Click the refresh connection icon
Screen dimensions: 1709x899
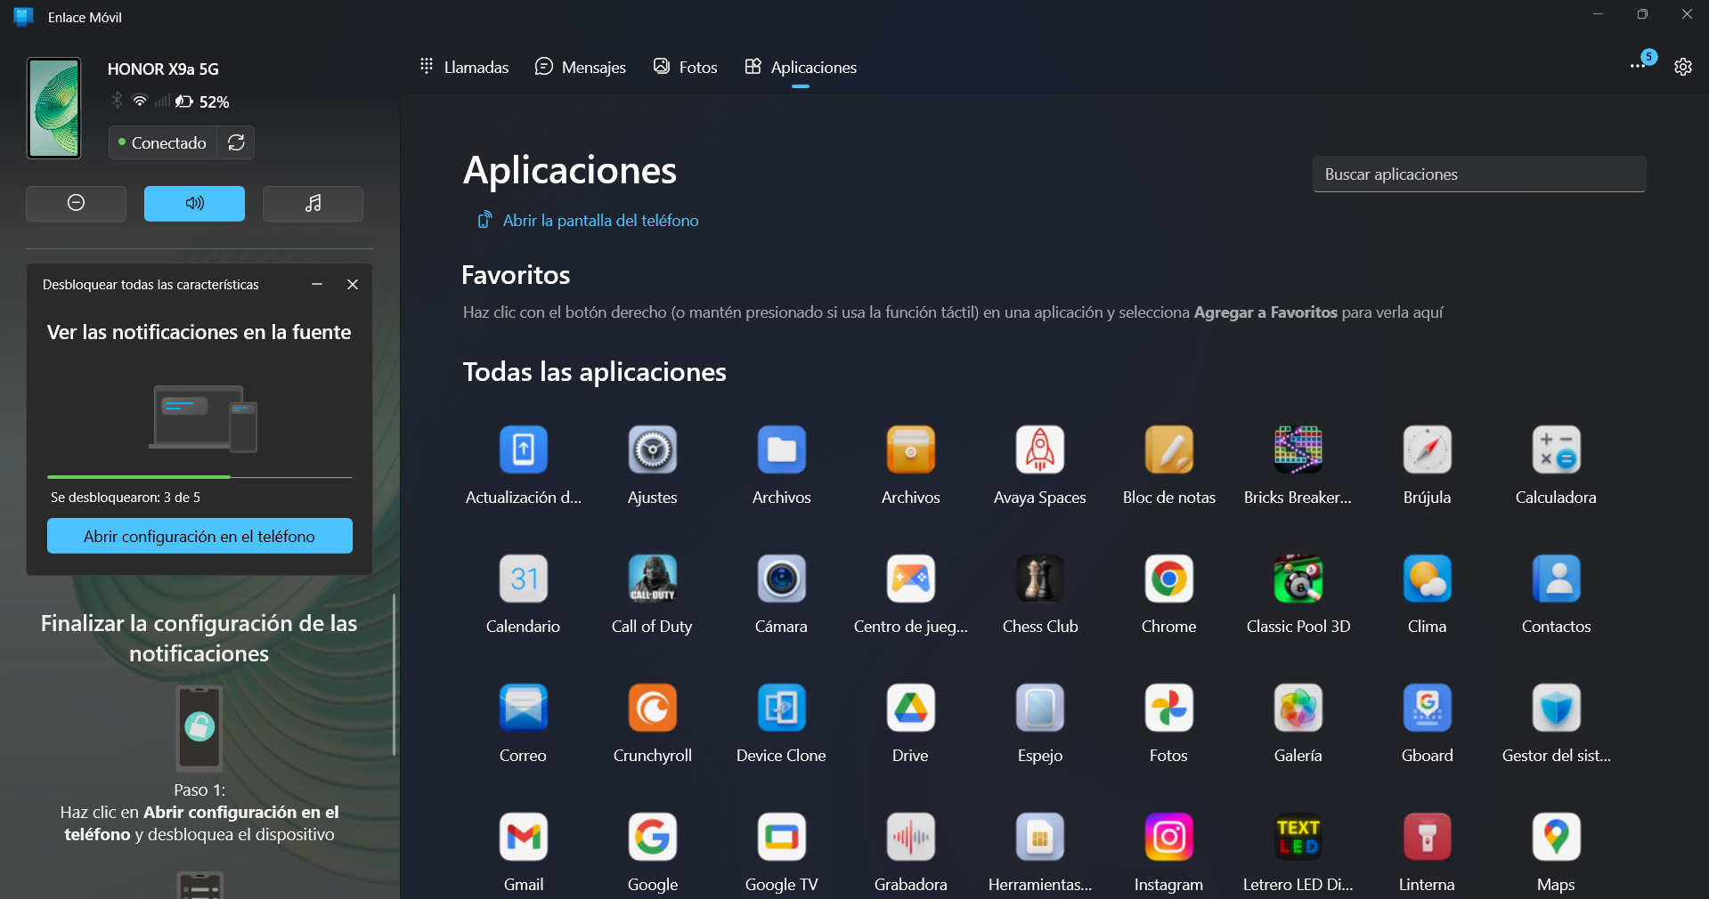click(236, 142)
